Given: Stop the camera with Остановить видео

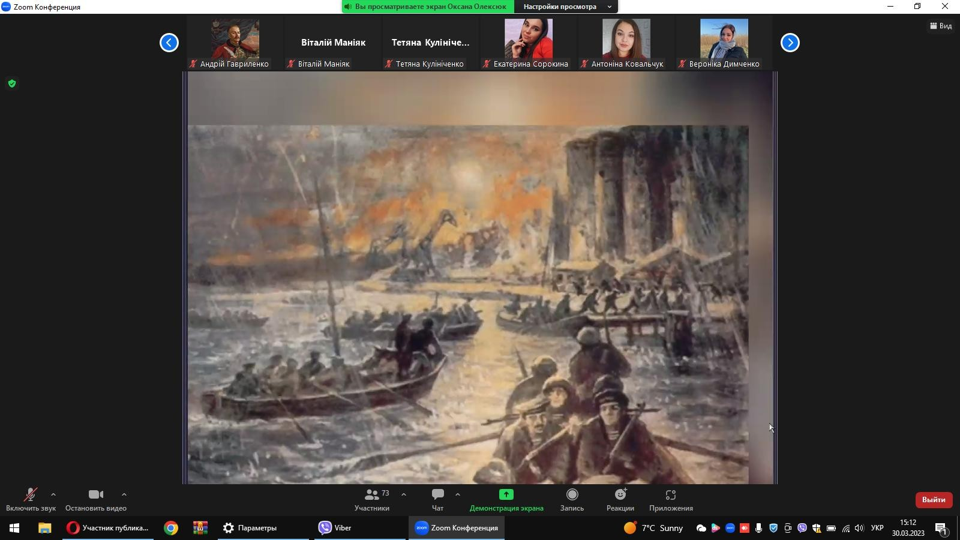Looking at the screenshot, I should tap(96, 500).
